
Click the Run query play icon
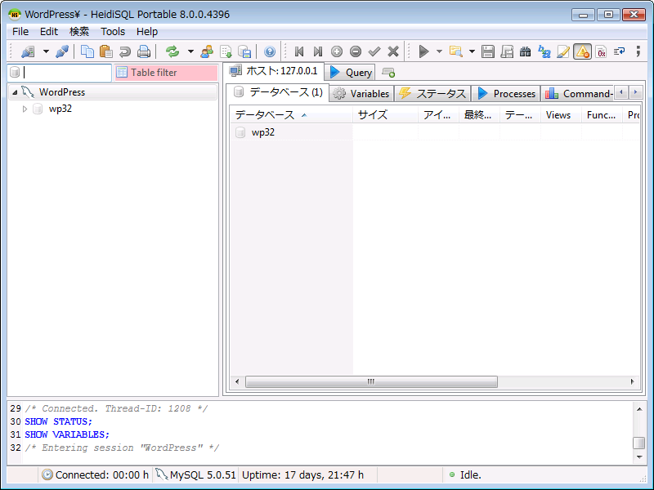click(x=423, y=51)
